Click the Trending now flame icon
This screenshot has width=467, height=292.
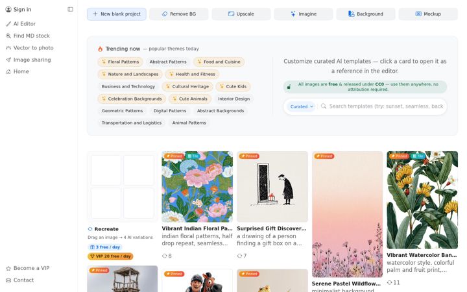coord(100,49)
